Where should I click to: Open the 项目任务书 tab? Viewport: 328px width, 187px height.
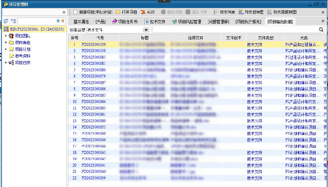pyautogui.click(x=125, y=21)
